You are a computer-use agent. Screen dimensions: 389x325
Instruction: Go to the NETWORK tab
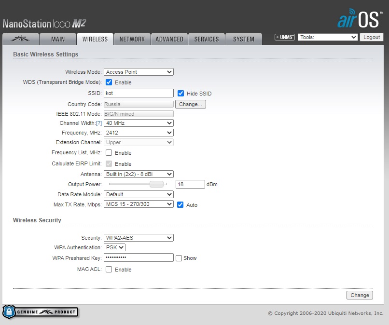[x=132, y=39]
